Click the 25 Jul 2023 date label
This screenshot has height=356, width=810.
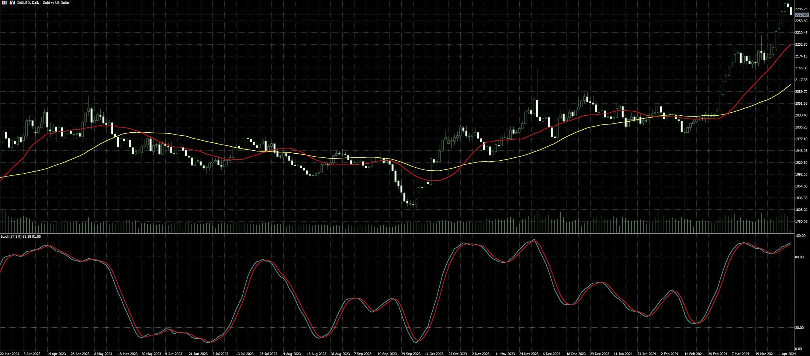[x=268, y=354]
